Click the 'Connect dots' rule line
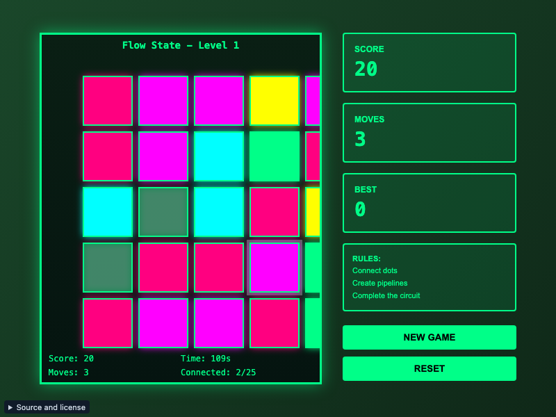 pos(375,270)
